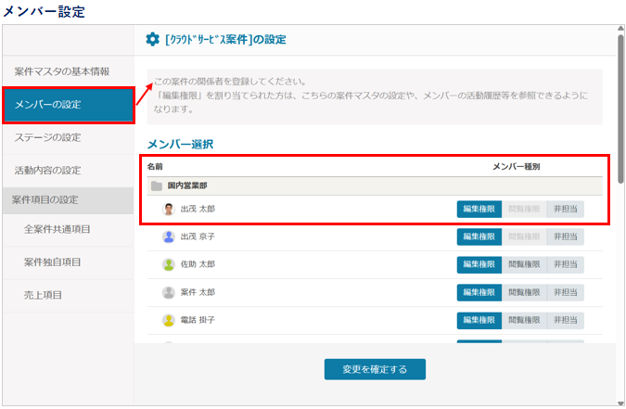Set 出茂 京子 to 非担当
The height and width of the screenshot is (409, 626).
click(x=566, y=236)
